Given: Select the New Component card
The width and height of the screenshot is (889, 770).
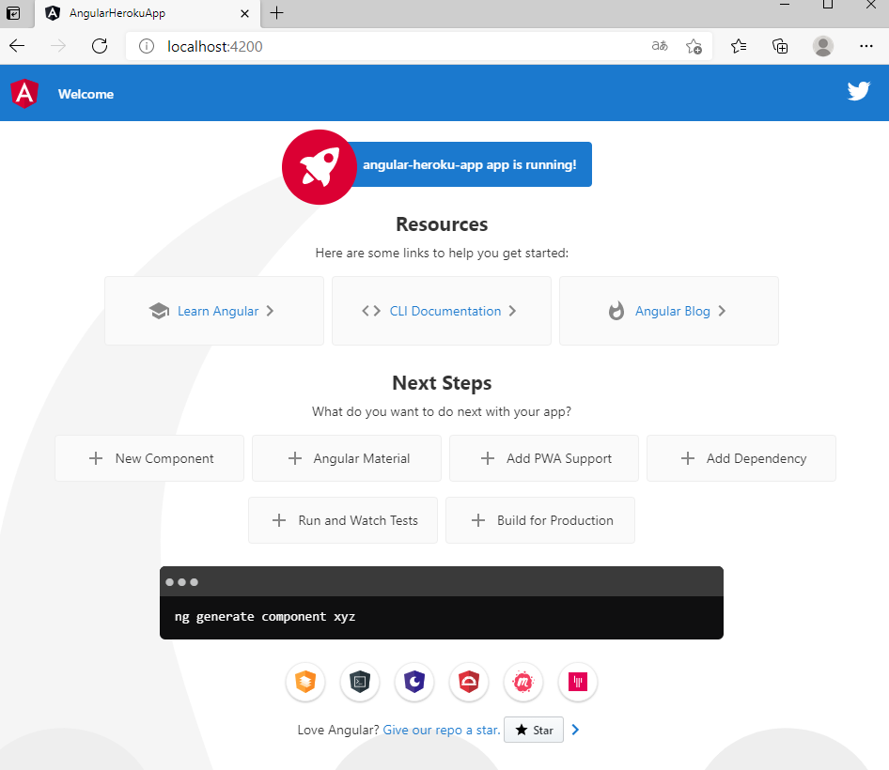Looking at the screenshot, I should pos(149,458).
